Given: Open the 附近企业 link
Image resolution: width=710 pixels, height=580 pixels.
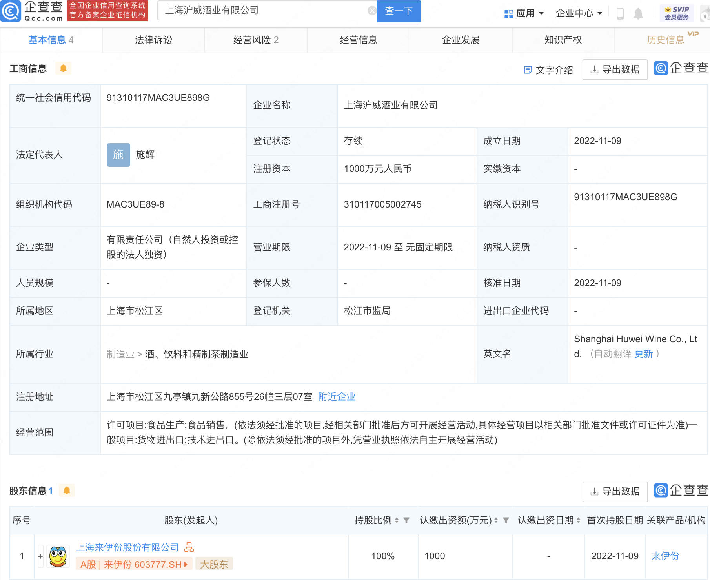Looking at the screenshot, I should pos(336,396).
